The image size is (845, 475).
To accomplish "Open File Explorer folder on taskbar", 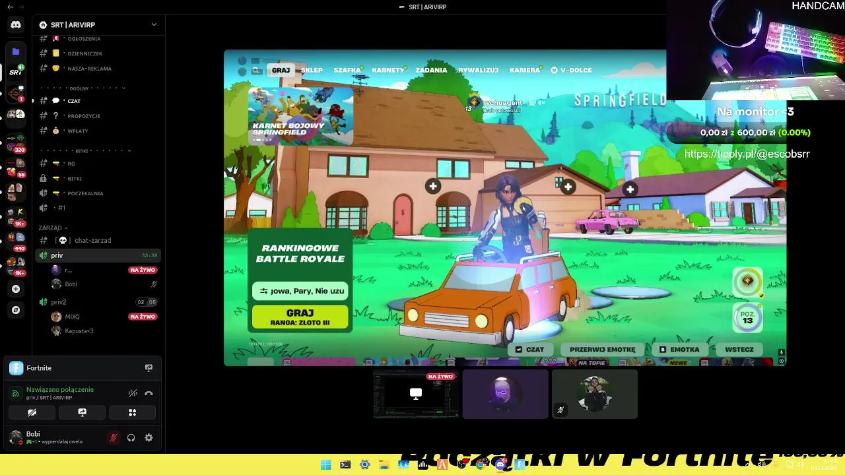I will (384, 465).
